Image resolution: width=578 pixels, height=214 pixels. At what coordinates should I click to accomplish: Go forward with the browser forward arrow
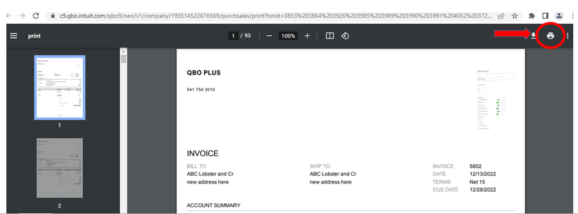coord(22,16)
